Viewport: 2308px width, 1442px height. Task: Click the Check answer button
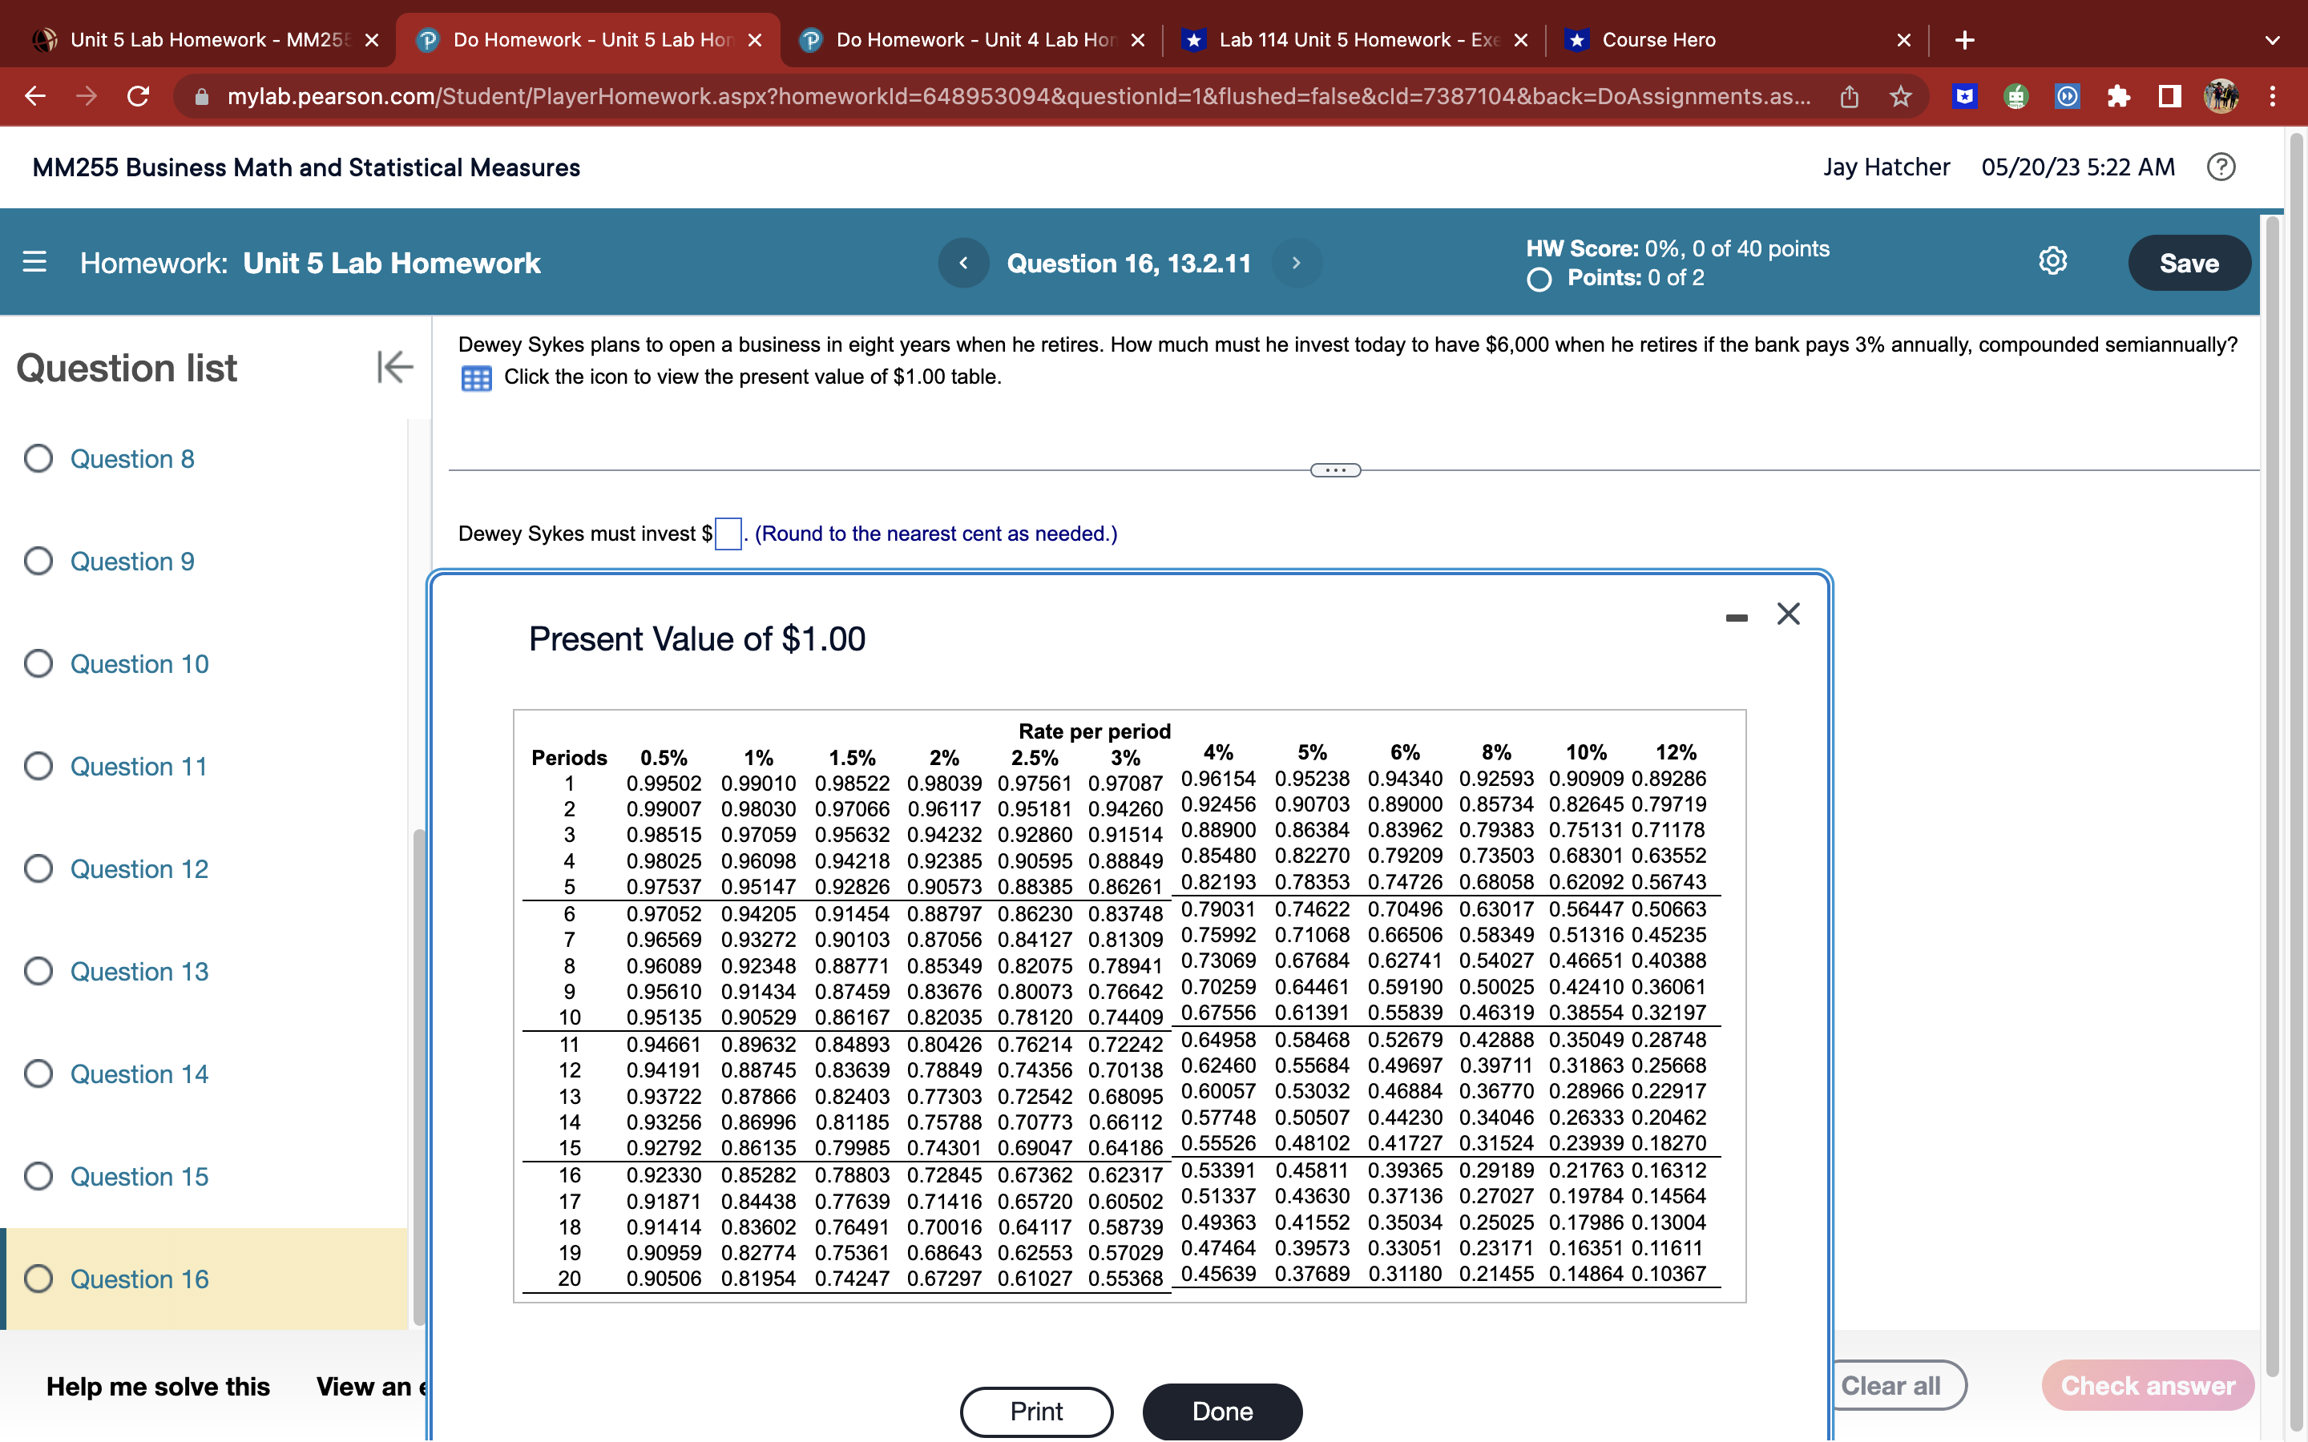point(2148,1386)
